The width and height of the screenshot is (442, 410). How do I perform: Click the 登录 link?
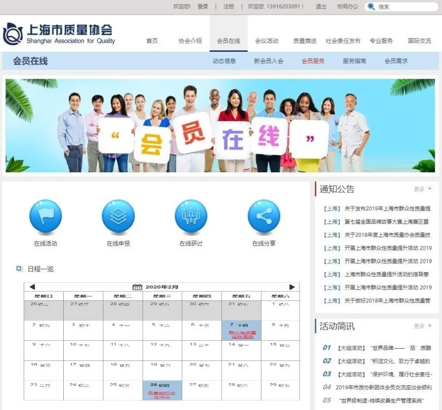pyautogui.click(x=203, y=7)
